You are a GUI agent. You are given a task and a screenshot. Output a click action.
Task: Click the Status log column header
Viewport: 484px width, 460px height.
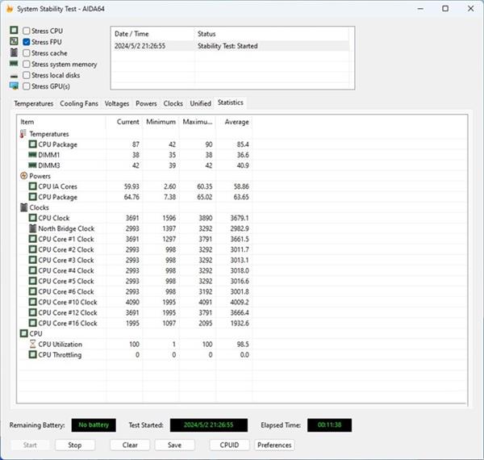(272, 34)
